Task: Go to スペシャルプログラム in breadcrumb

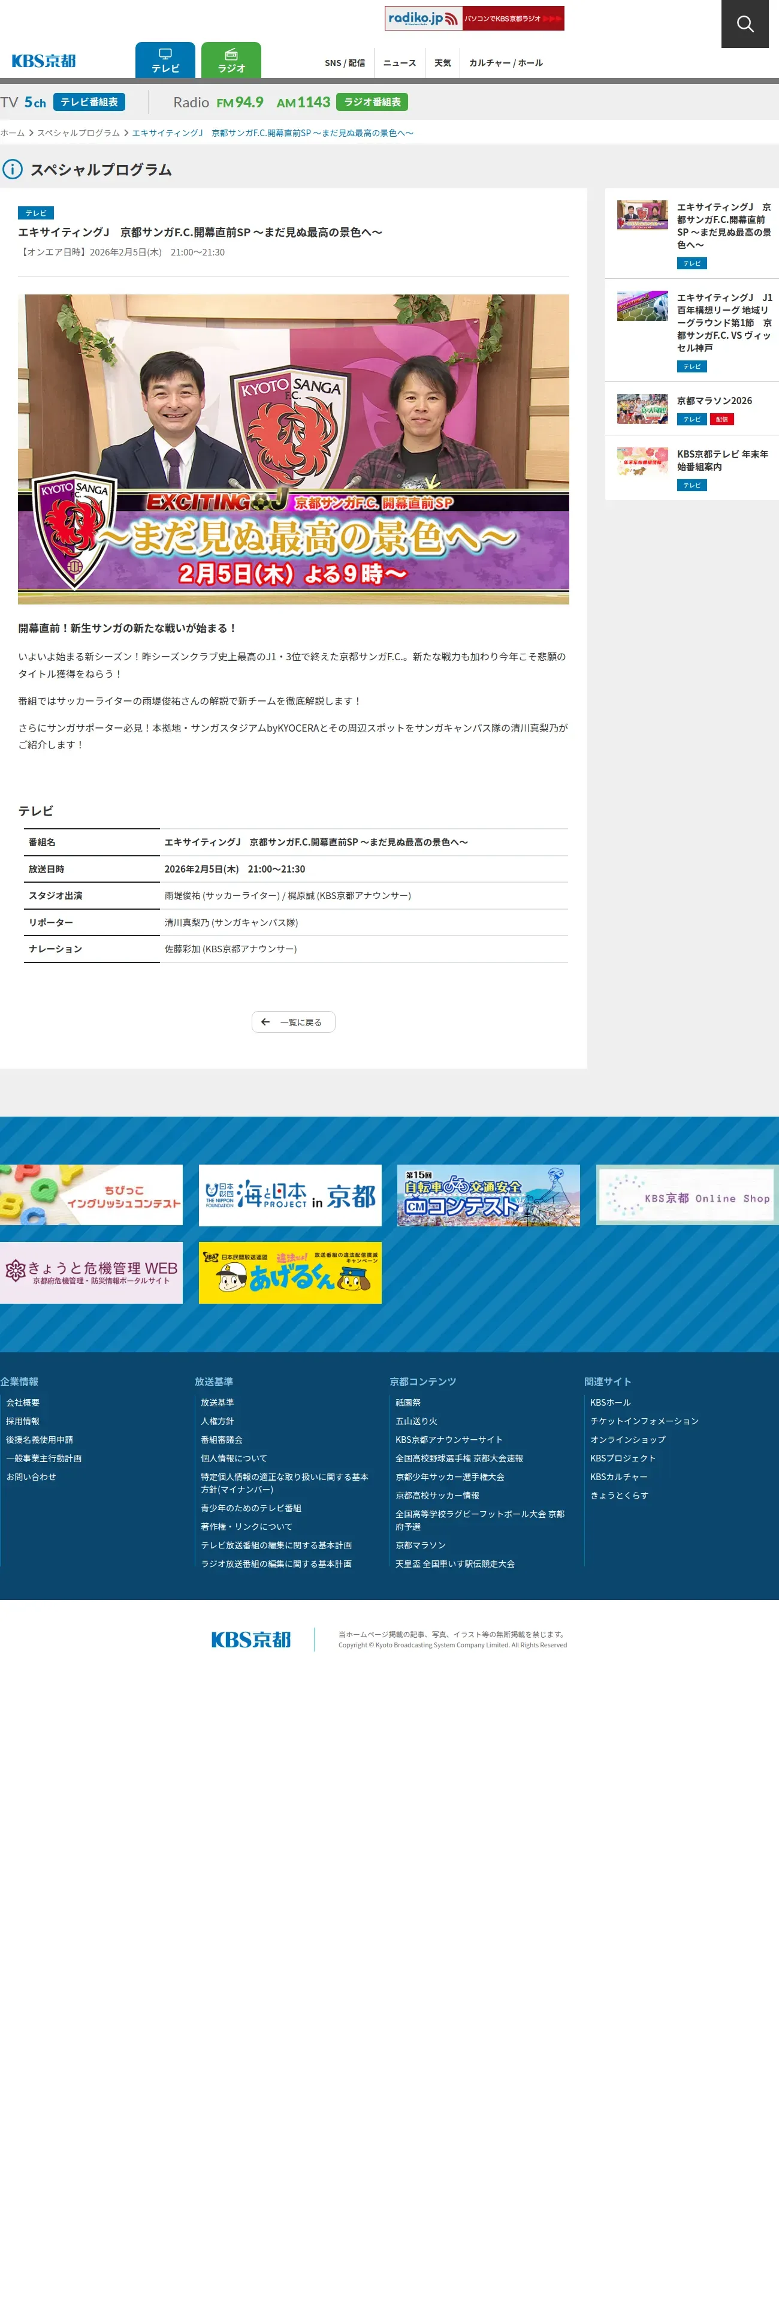Action: point(78,133)
